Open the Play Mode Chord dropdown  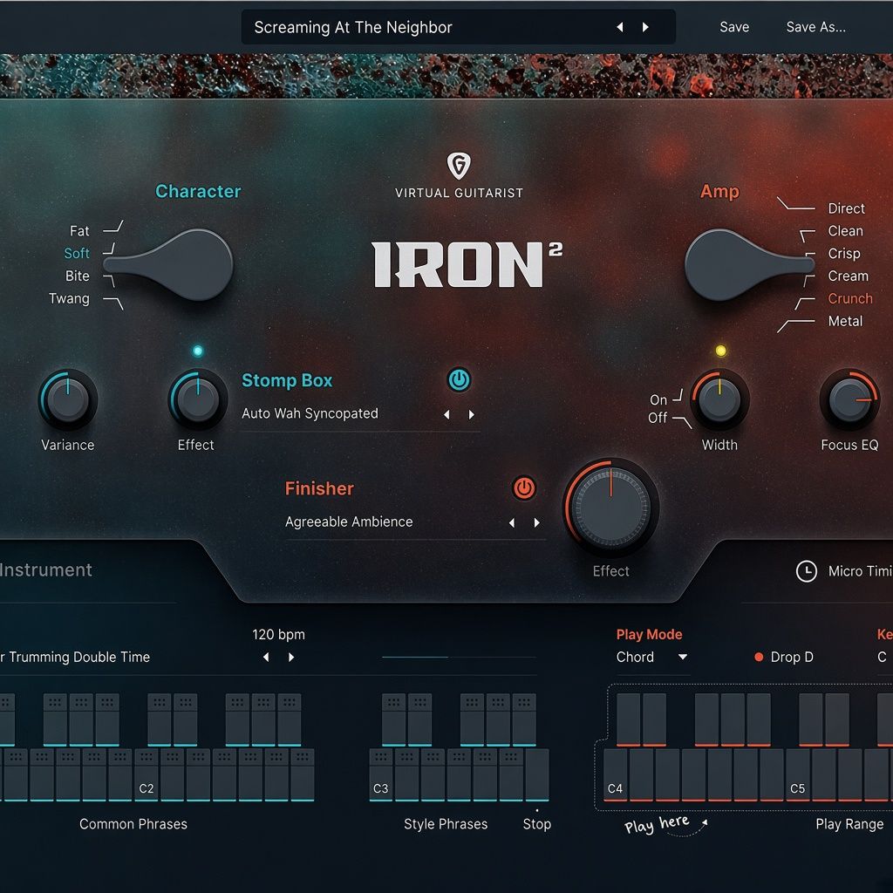pos(652,658)
